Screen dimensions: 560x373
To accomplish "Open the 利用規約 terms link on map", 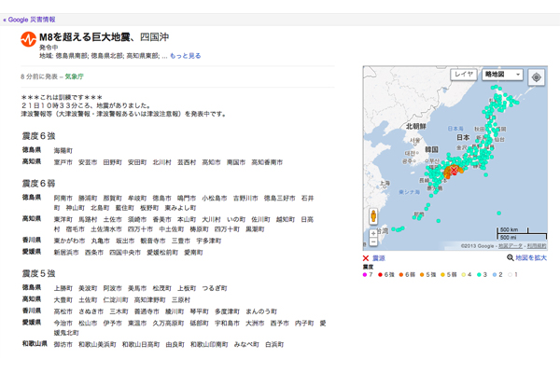I will click(535, 247).
